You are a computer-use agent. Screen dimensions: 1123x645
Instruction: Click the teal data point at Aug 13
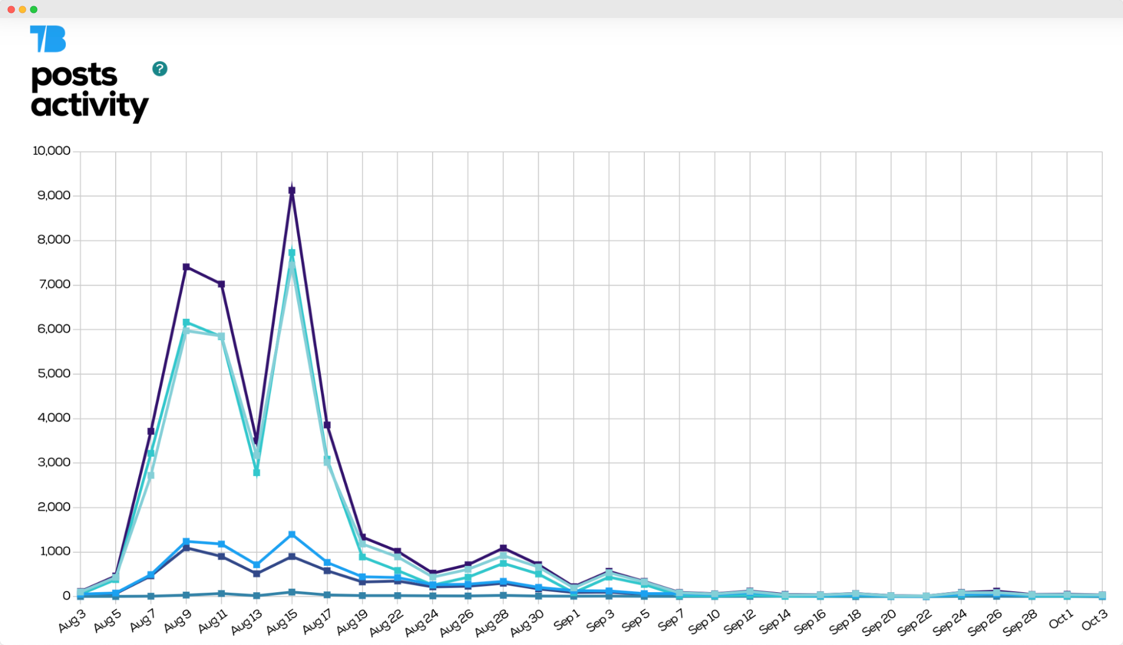pyautogui.click(x=257, y=473)
